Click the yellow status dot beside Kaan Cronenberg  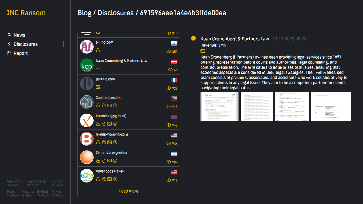(193, 38)
